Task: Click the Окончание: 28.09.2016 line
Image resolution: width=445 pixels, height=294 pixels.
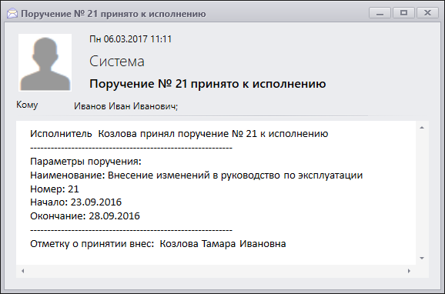Action: [x=85, y=216]
